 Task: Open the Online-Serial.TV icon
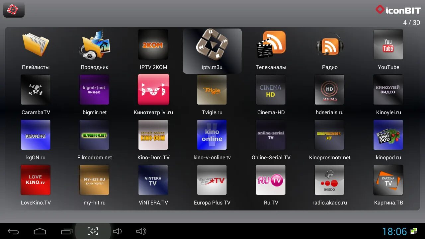pos(271,135)
